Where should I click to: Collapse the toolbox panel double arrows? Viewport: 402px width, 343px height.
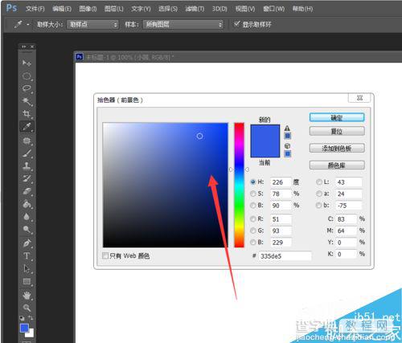pos(24,47)
